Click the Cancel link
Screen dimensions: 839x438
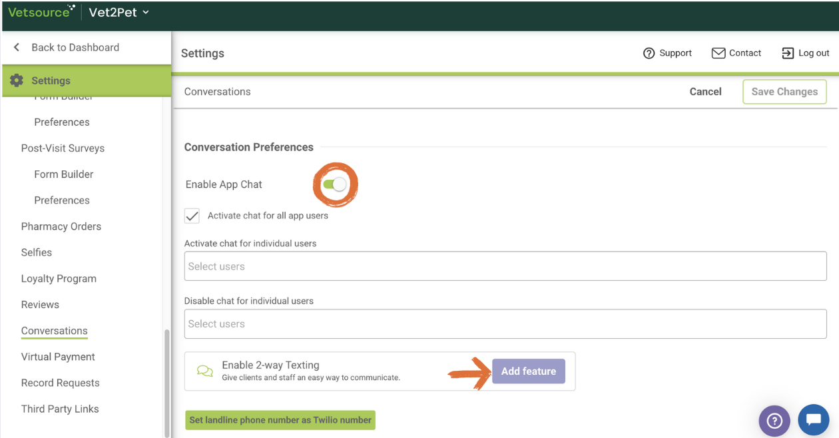tap(705, 92)
